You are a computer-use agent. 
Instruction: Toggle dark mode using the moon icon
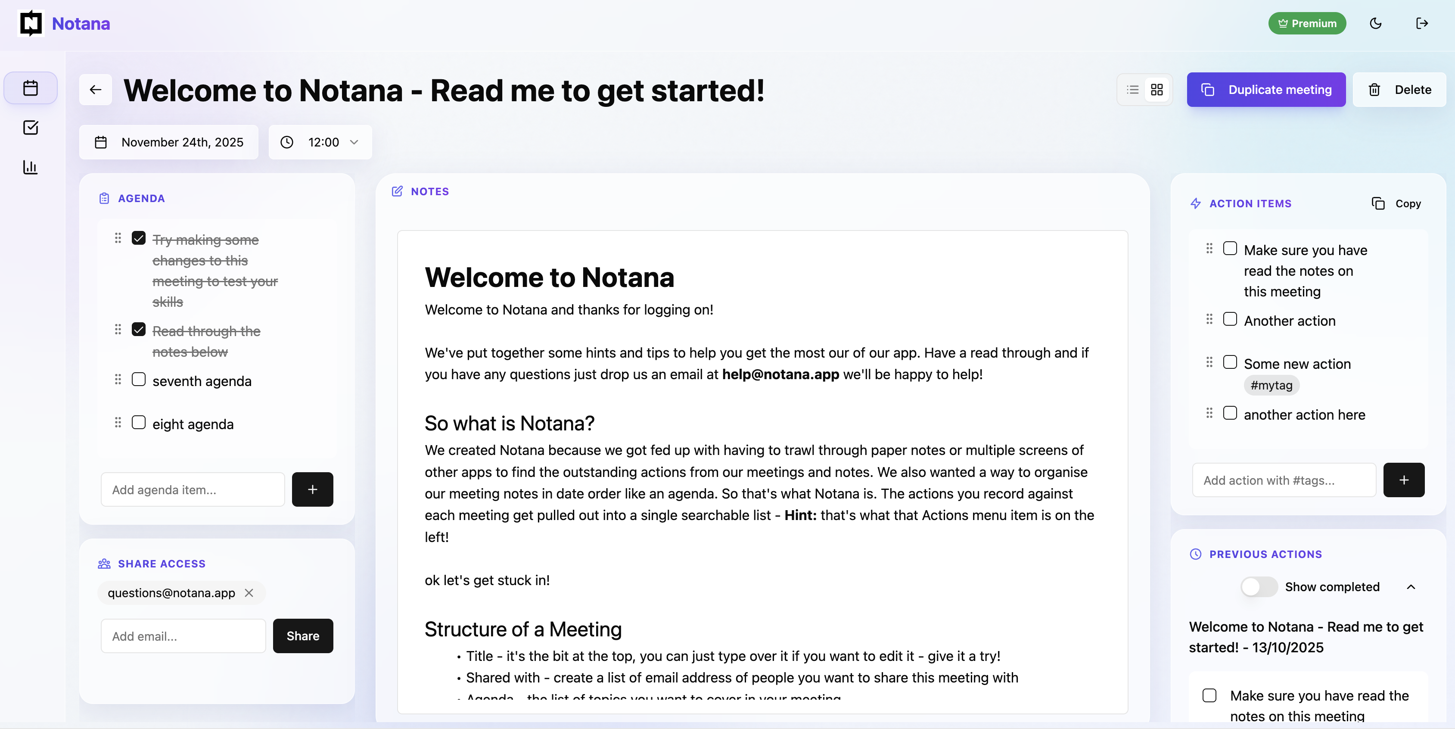tap(1376, 23)
